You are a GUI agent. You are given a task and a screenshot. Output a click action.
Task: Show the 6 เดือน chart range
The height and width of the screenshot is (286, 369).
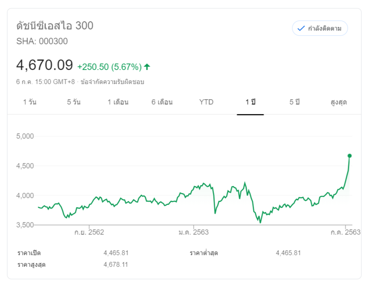(162, 102)
